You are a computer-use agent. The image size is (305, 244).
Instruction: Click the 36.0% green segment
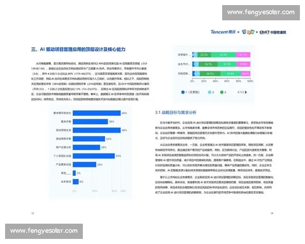210,74
